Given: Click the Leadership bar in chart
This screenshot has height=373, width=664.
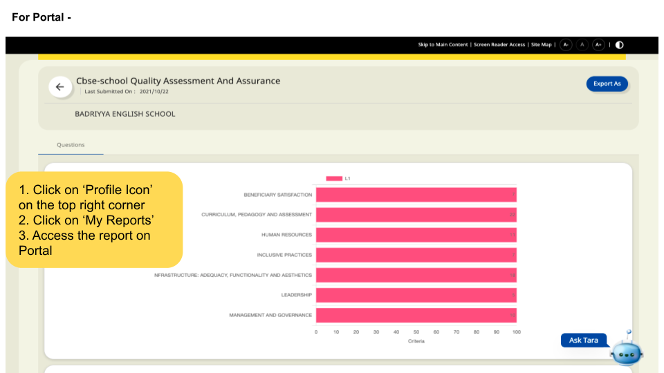Looking at the screenshot, I should [x=416, y=295].
